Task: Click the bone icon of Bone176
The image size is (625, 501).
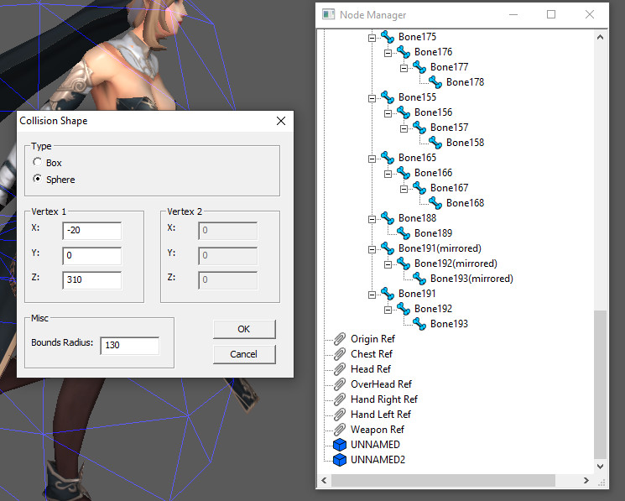Action: pos(404,52)
